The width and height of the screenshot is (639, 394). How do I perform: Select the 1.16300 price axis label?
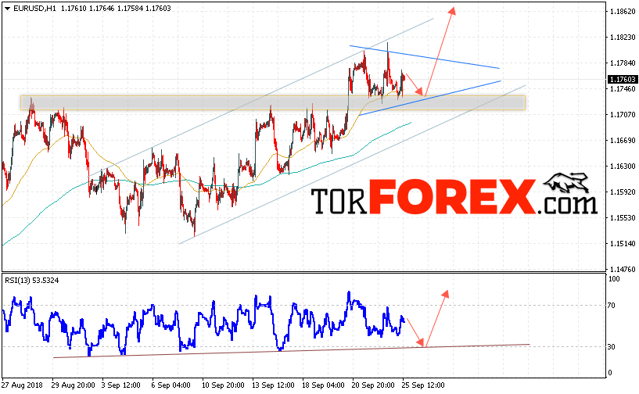623,167
